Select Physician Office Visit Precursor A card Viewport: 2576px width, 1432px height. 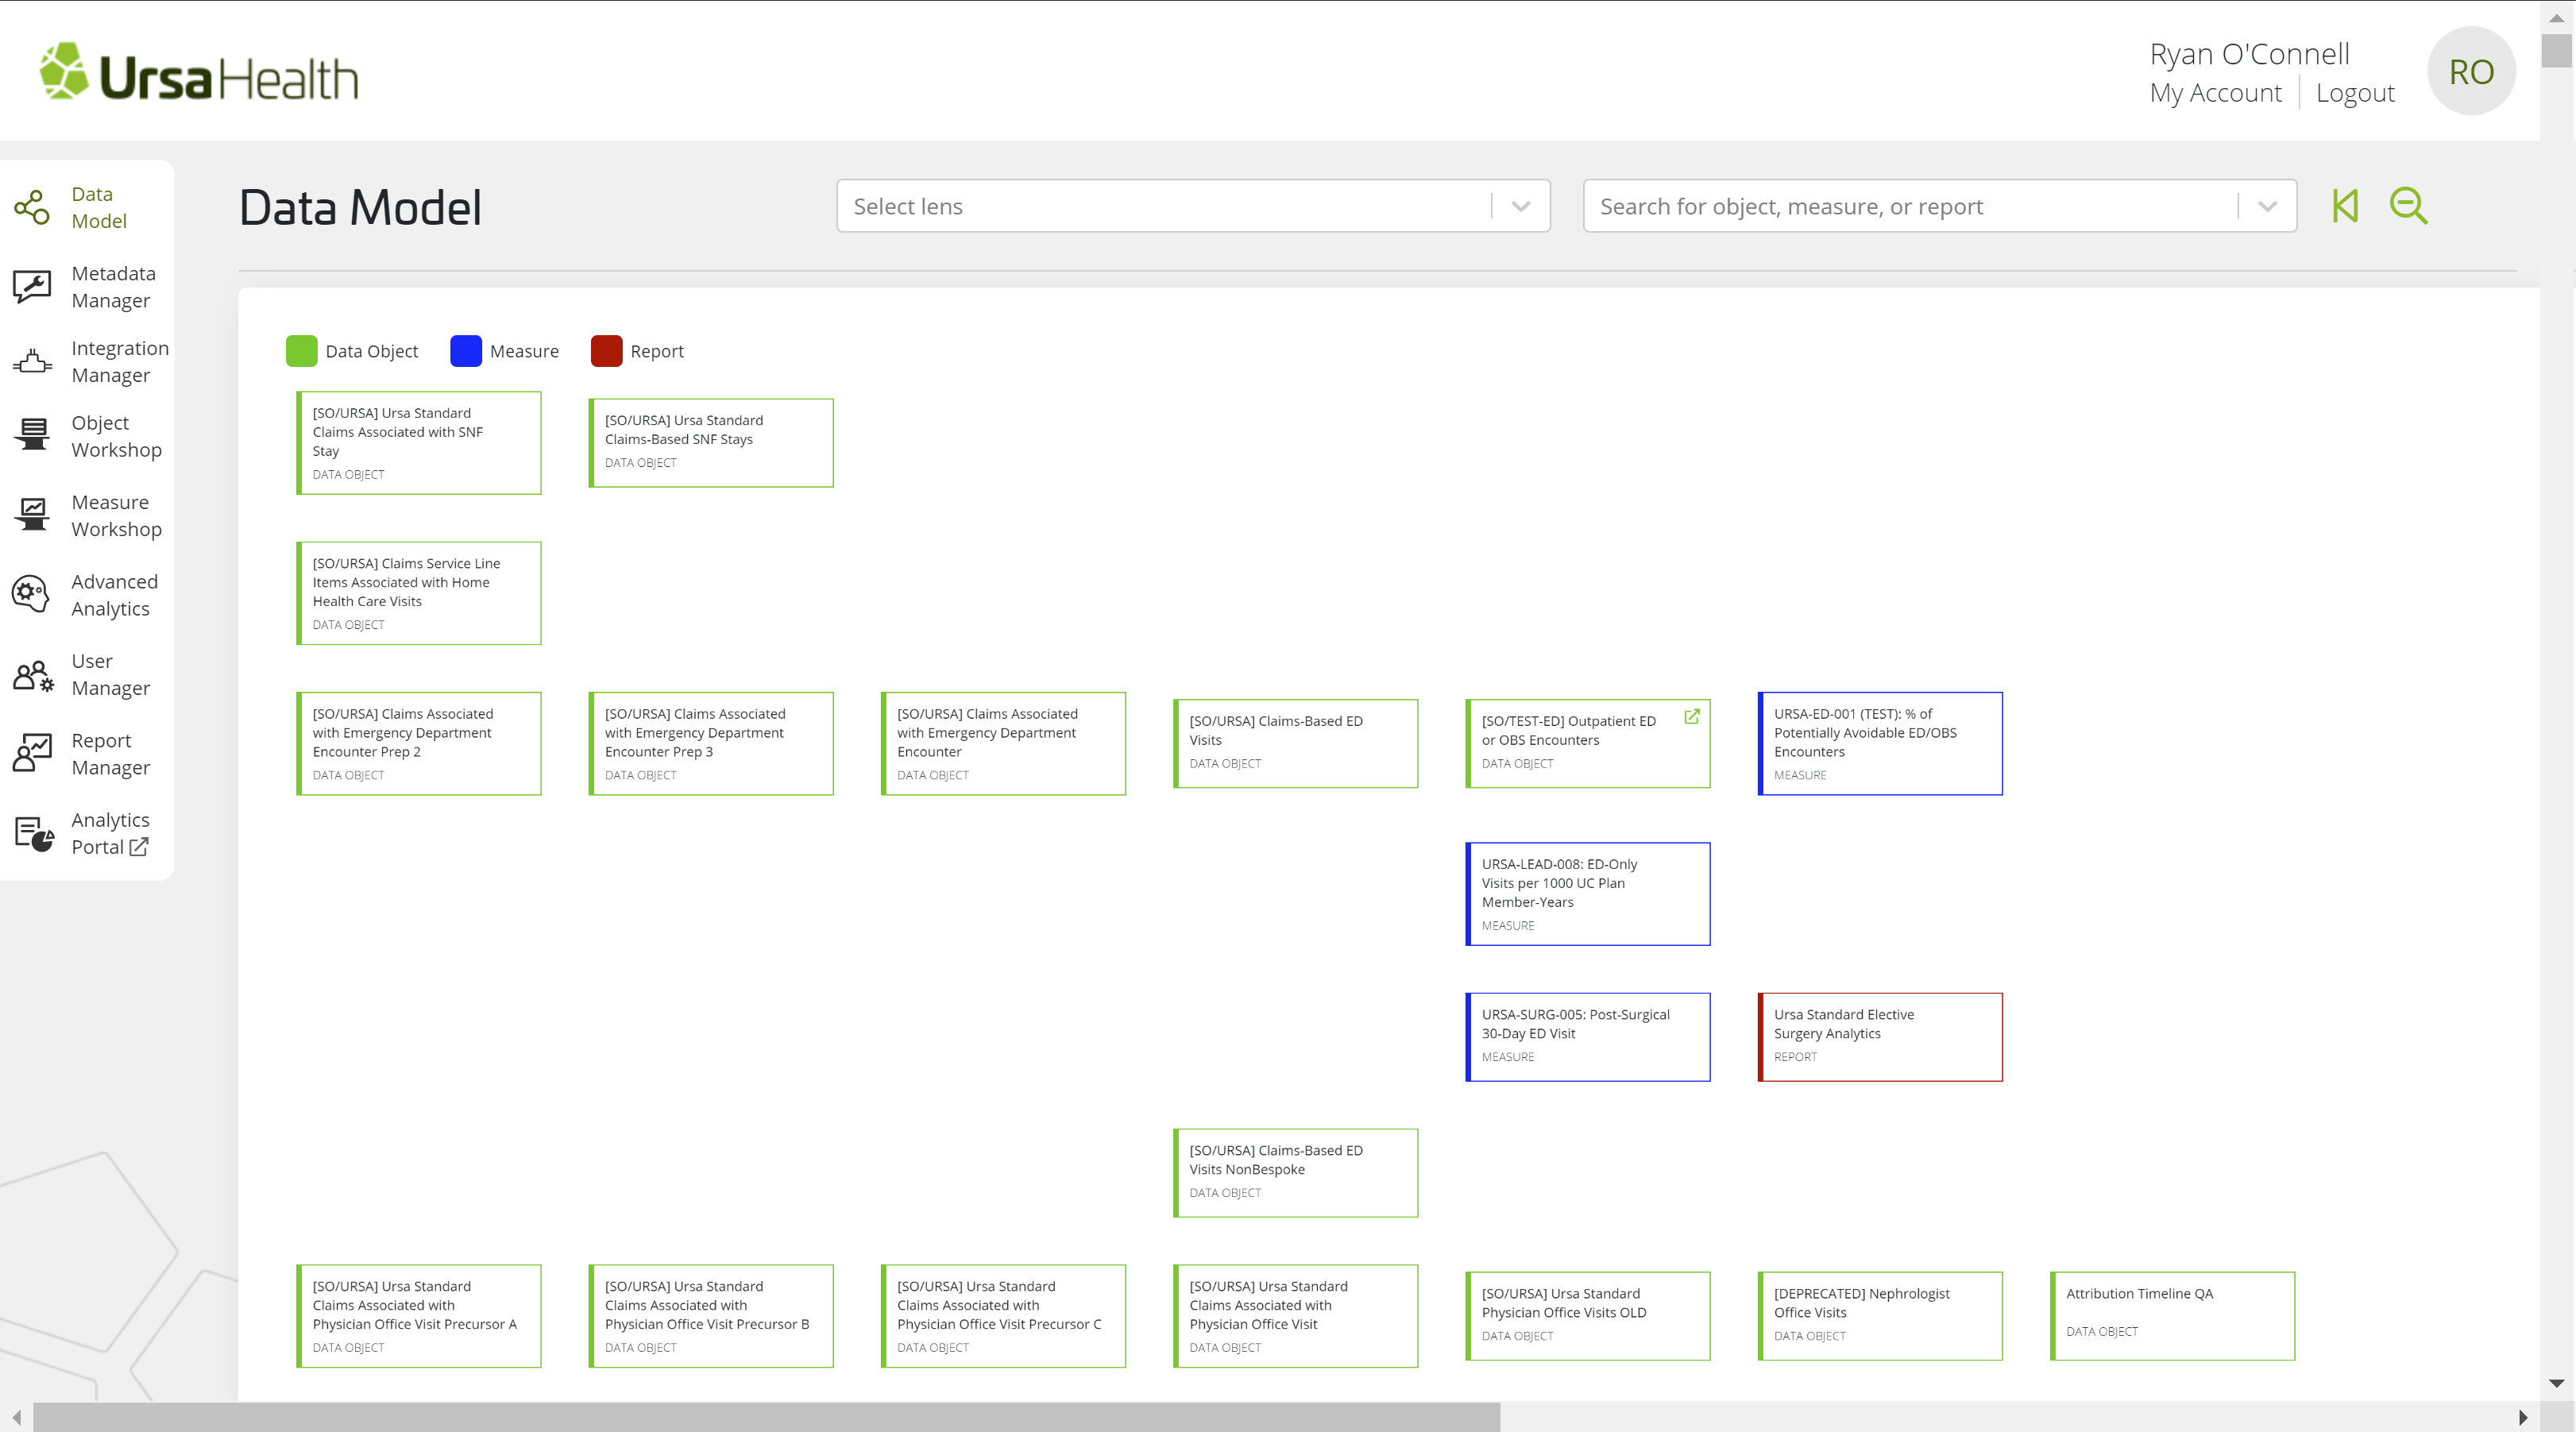tap(419, 1316)
